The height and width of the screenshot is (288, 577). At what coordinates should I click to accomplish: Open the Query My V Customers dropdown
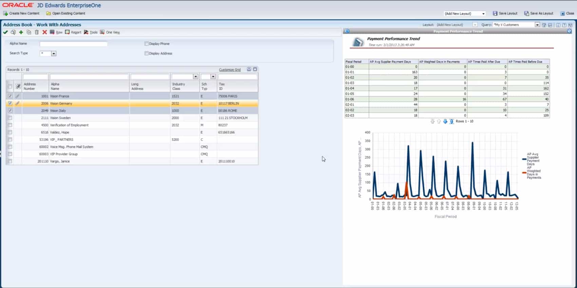tap(537, 25)
